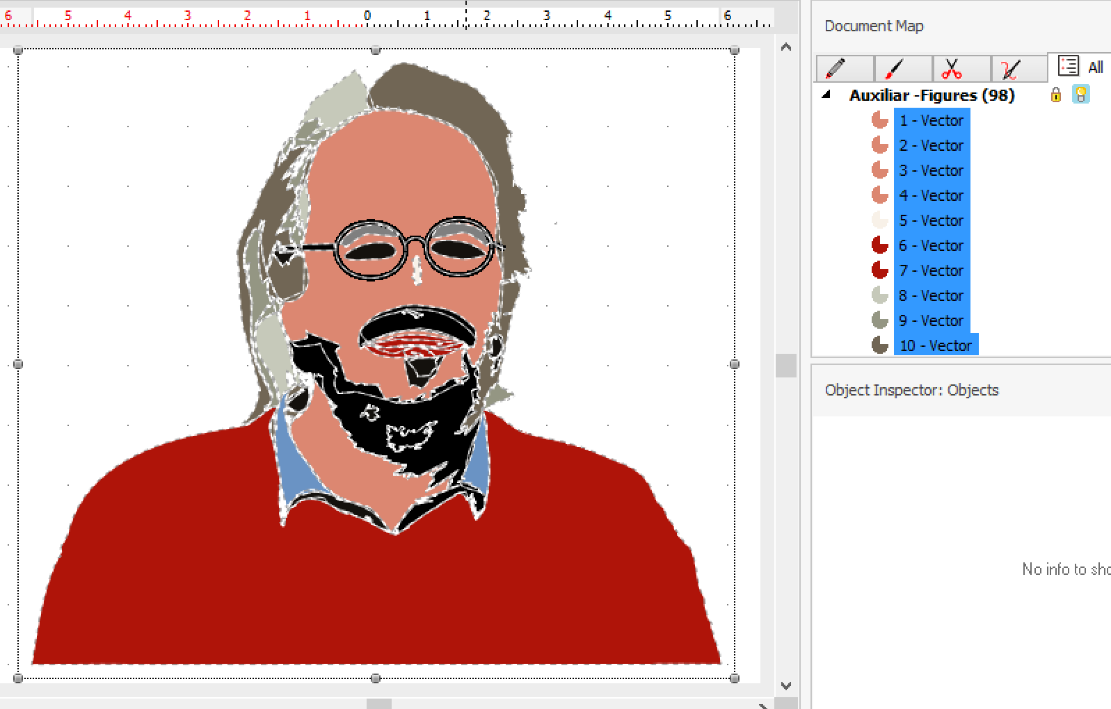Open the needle and thread tab
Image resolution: width=1111 pixels, height=709 pixels.
(x=1018, y=69)
